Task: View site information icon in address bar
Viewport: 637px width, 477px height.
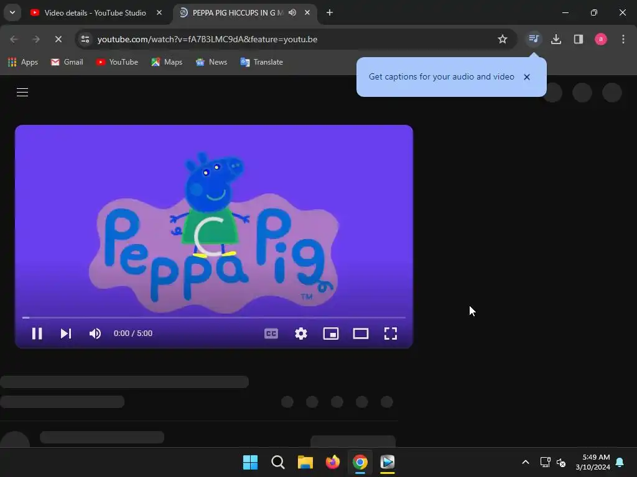Action: point(85,39)
